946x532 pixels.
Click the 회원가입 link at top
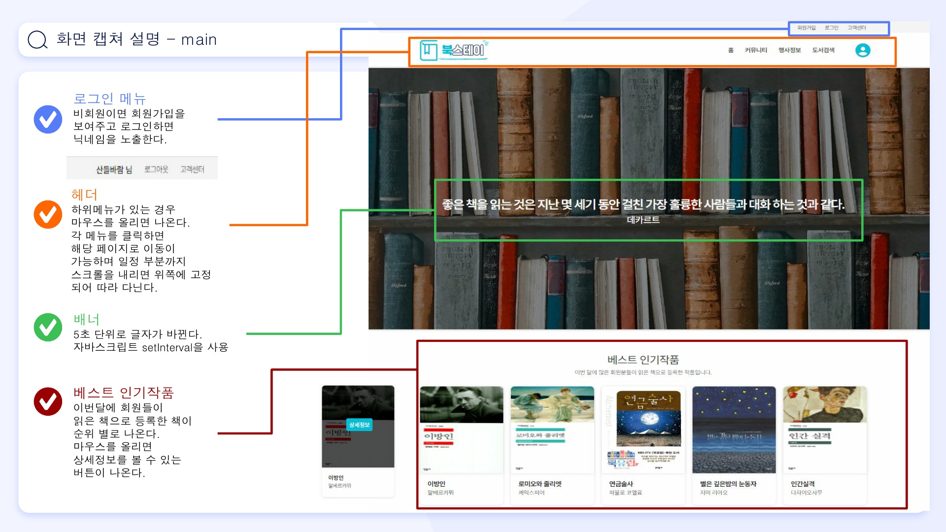coord(806,28)
